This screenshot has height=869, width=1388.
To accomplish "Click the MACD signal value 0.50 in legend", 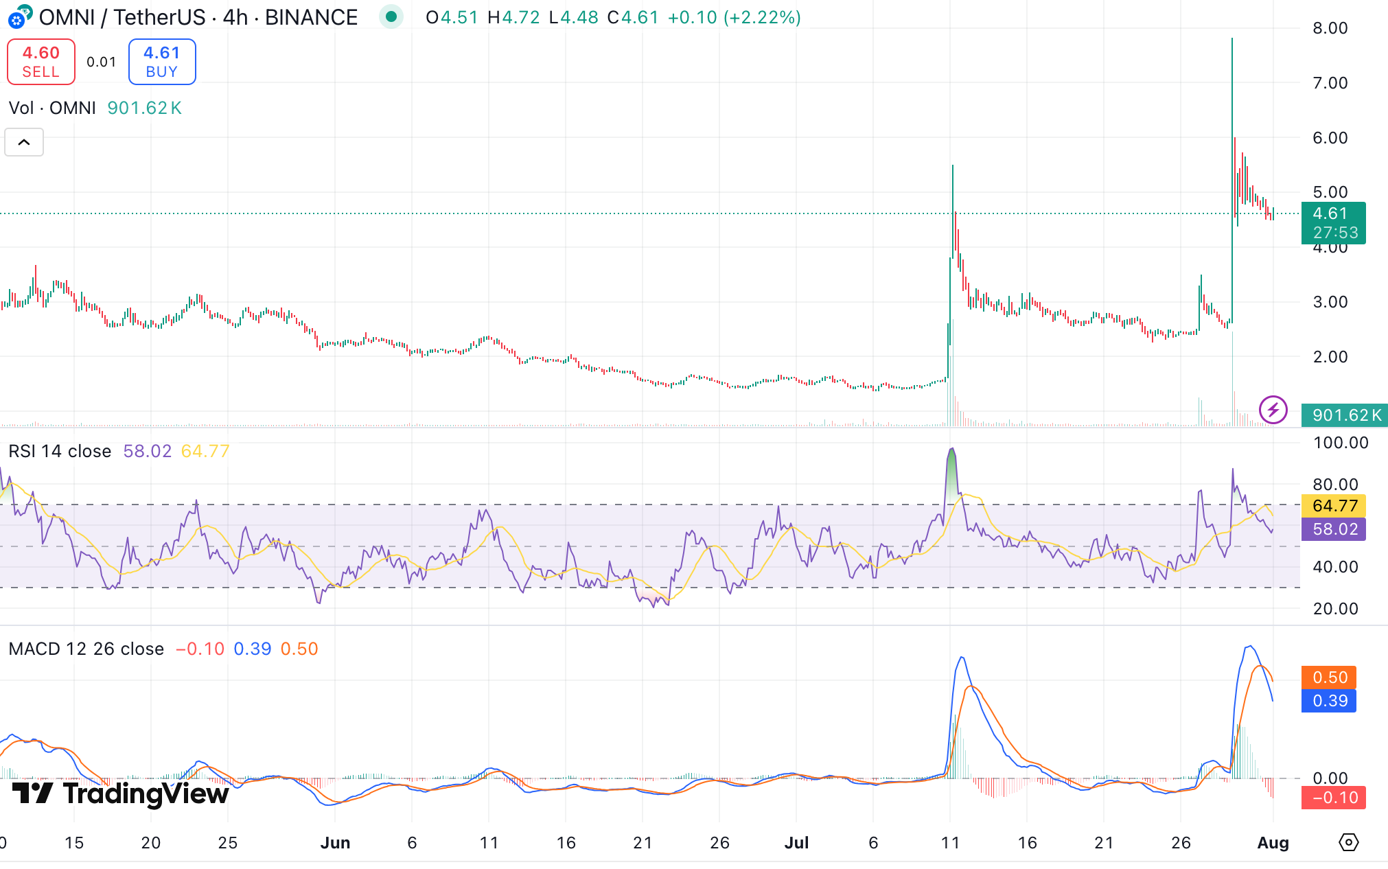I will (x=299, y=649).
